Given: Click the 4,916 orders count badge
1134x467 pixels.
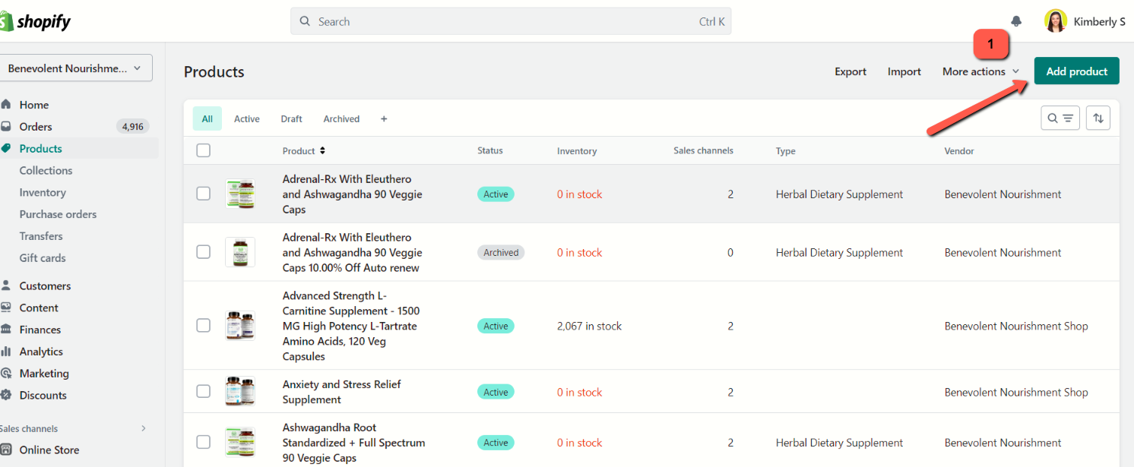Looking at the screenshot, I should pyautogui.click(x=133, y=127).
